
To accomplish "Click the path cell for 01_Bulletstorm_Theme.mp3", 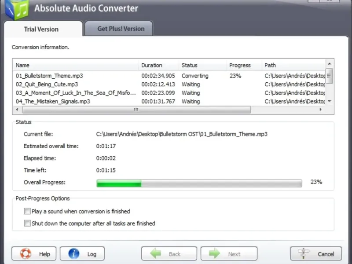I will (294, 76).
